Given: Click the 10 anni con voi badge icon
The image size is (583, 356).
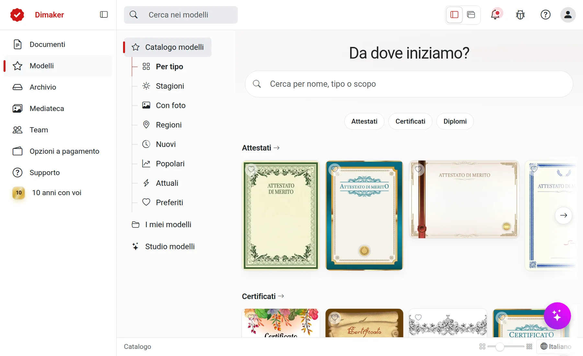Looking at the screenshot, I should pyautogui.click(x=19, y=193).
